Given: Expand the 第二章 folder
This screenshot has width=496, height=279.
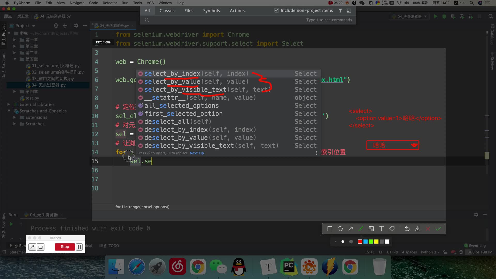Looking at the screenshot, I should pos(14,53).
